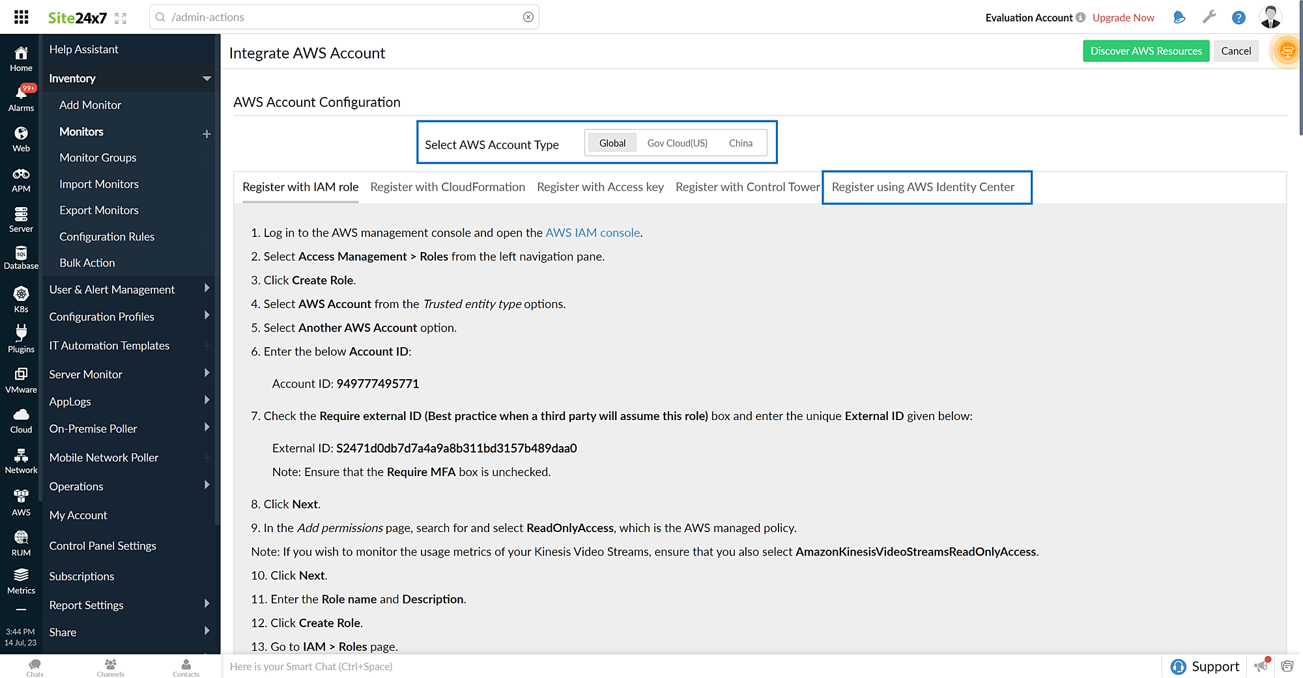This screenshot has width=1303, height=678.
Task: Toggle fullscreen expand icon beside logo
Action: (x=121, y=18)
